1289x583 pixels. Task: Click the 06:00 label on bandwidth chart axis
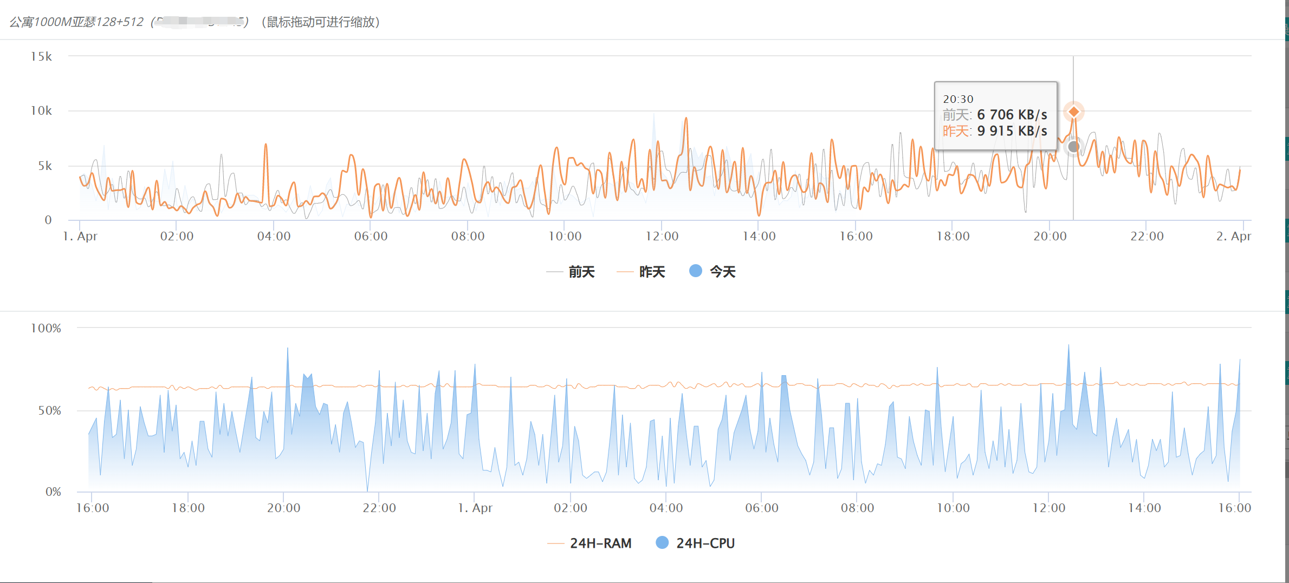(x=371, y=236)
